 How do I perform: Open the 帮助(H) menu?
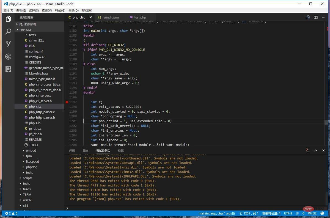click(x=87, y=10)
